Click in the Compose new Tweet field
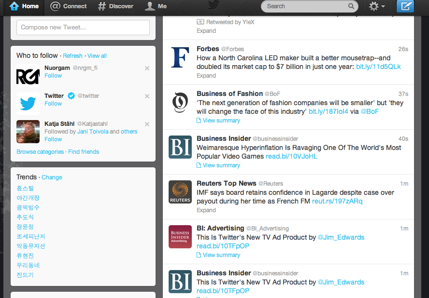429x298 pixels. (x=83, y=27)
